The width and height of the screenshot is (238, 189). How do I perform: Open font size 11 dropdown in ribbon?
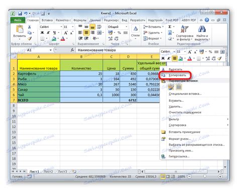73,27
